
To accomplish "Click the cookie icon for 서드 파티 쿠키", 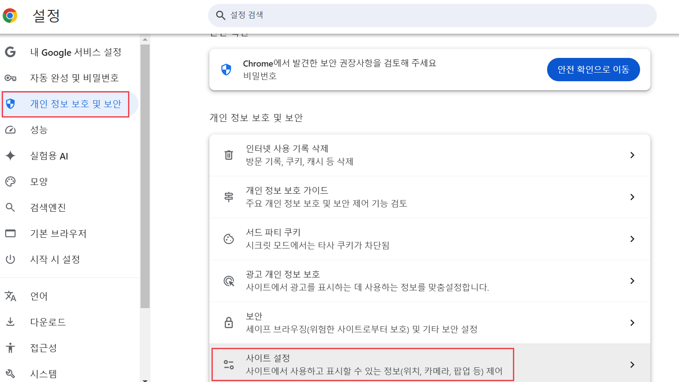I will (x=229, y=239).
